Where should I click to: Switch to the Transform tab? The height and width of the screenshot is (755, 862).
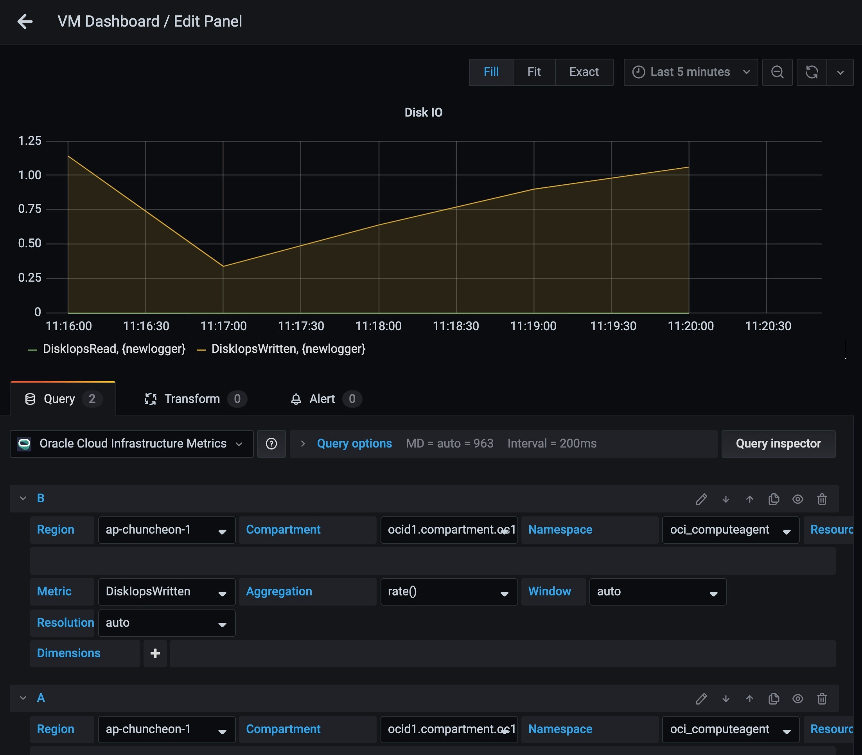pos(192,399)
